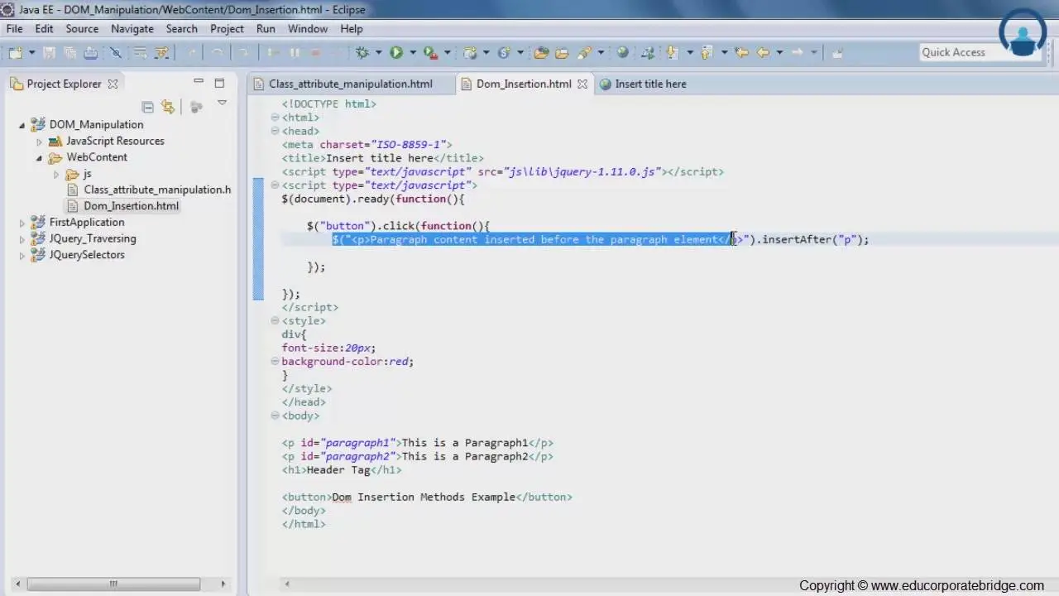1059x596 pixels.
Task: Switch to Class_attribute_manipulation.html editor tab
Action: [351, 84]
